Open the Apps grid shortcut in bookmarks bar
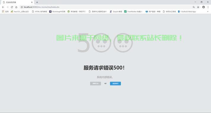This screenshot has height=113, width=211. click(5, 12)
